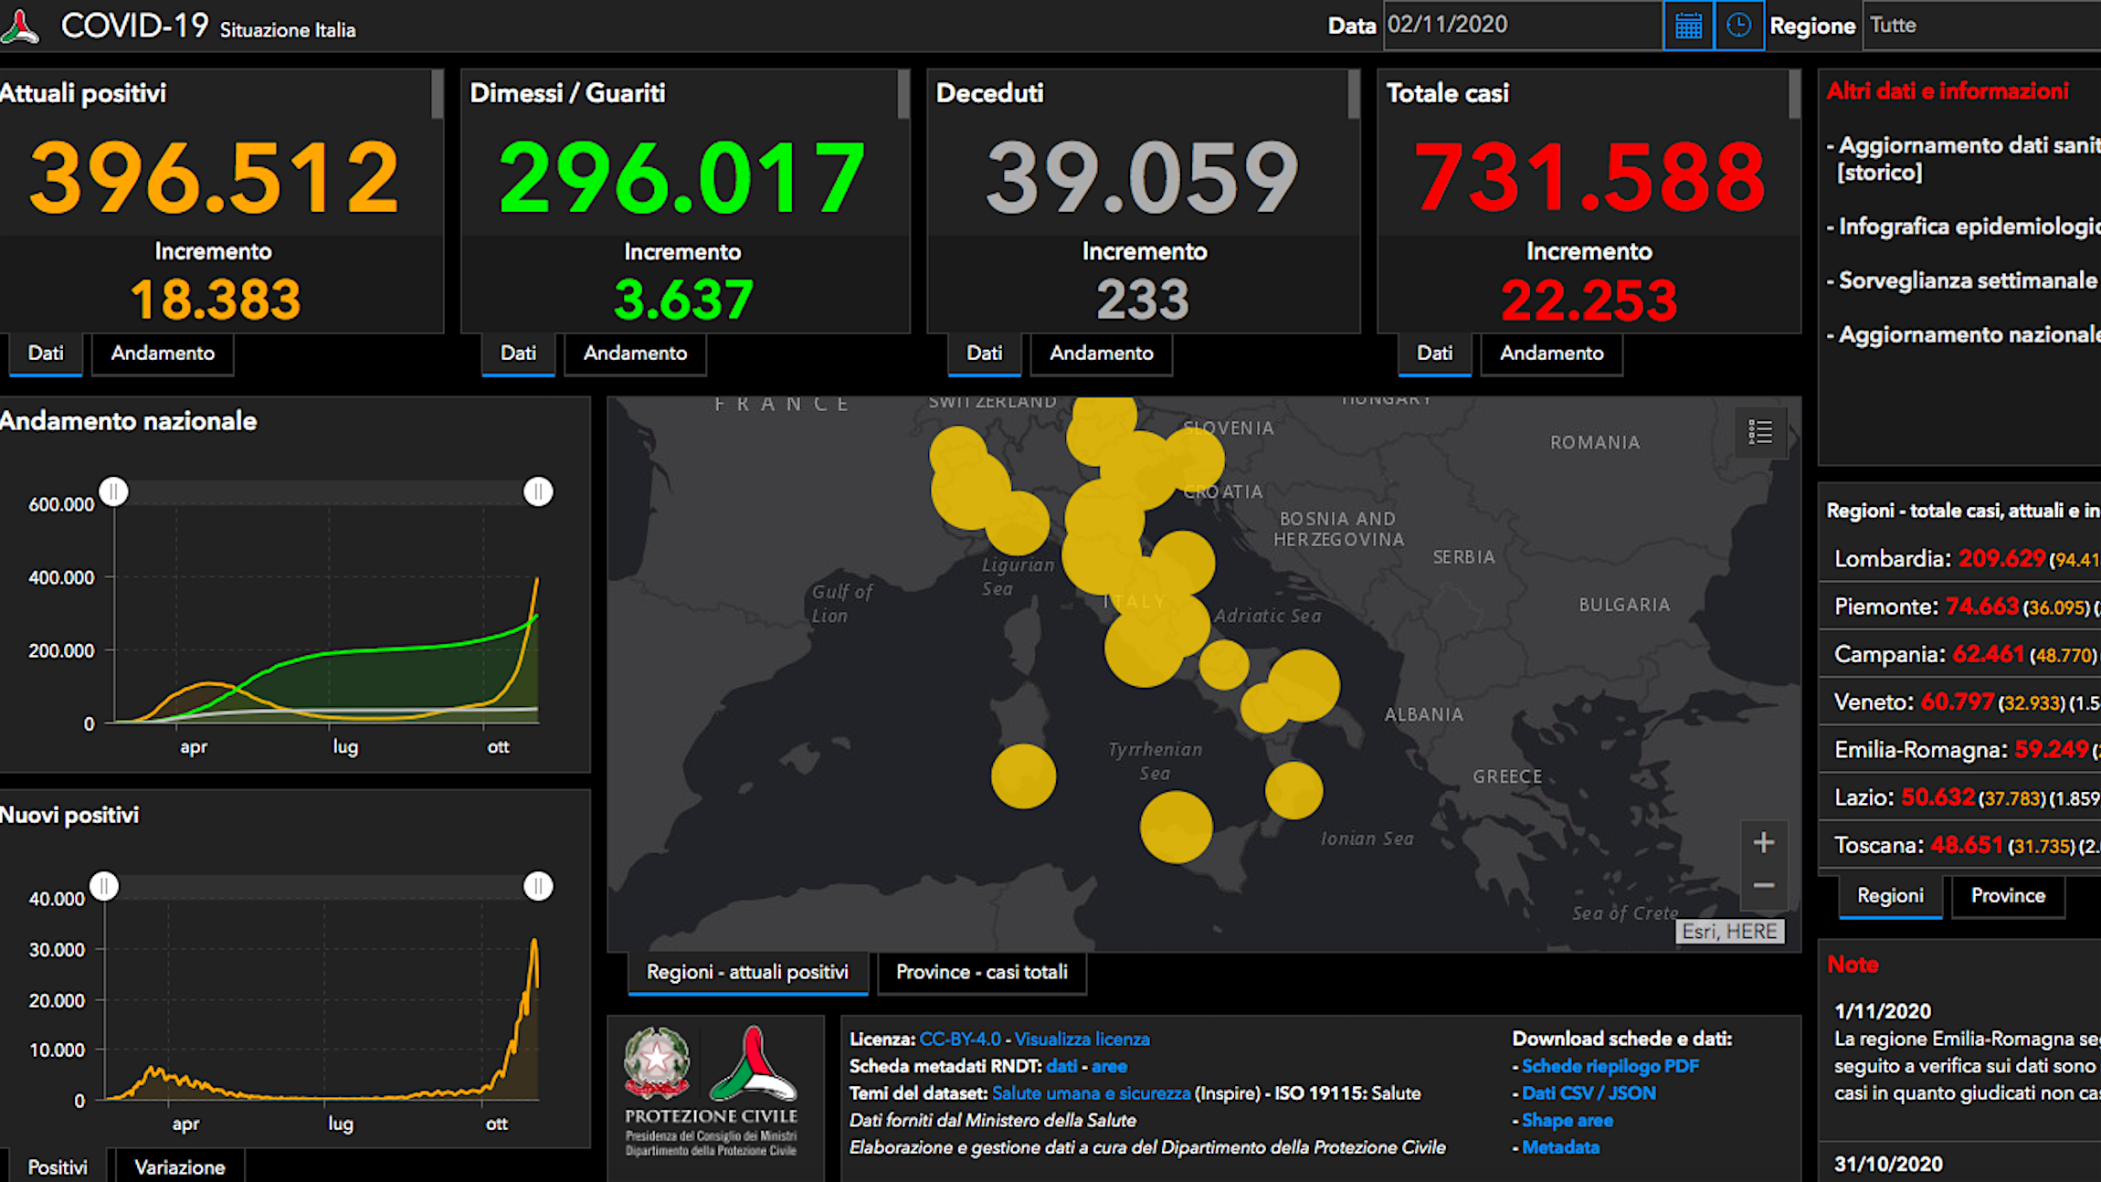Zoom in on the map with the plus button
This screenshot has height=1182, width=2101.
click(1764, 842)
